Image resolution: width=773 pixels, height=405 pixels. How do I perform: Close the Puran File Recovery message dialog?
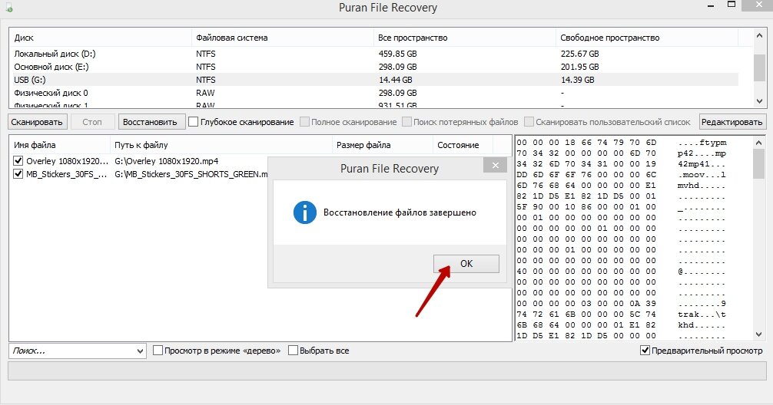pyautogui.click(x=495, y=166)
